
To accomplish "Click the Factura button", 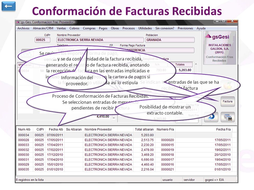I will point(228,101).
